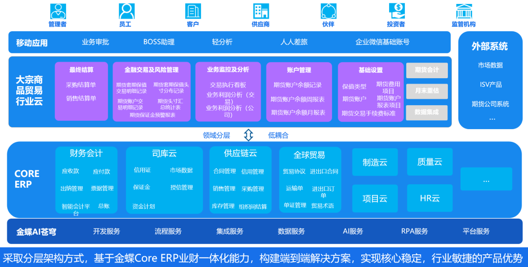Image resolution: width=528 pixels, height=267 pixels.
Task: Open the 制造云 tile
Action: pos(375,162)
